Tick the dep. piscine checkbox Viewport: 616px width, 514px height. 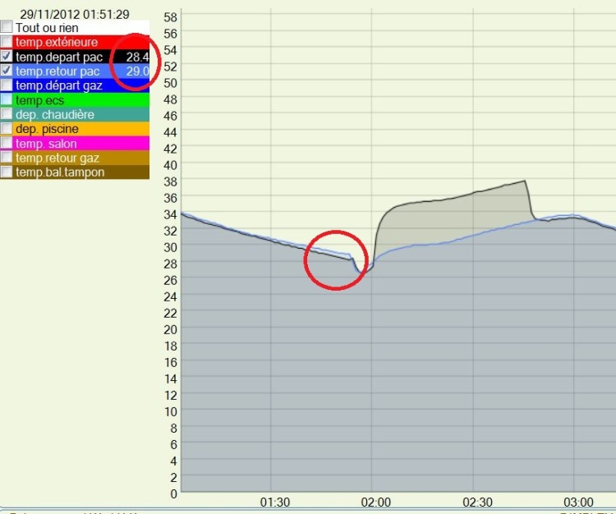coord(7,129)
